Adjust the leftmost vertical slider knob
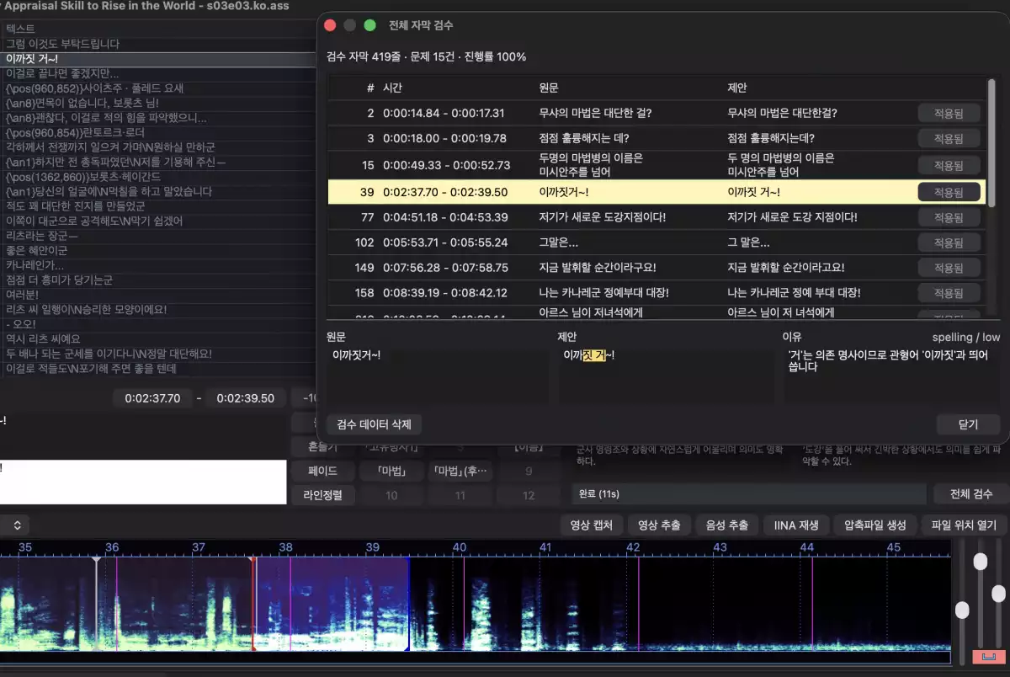 [x=962, y=610]
